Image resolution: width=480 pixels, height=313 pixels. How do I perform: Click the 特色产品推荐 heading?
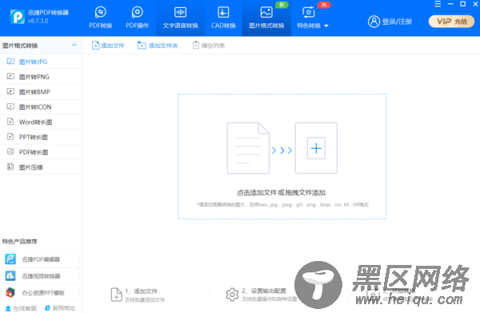(19, 241)
